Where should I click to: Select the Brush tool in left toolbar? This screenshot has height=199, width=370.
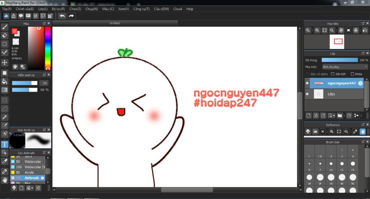click(4, 27)
